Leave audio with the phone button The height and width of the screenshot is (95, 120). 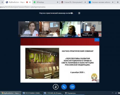tap(64, 87)
